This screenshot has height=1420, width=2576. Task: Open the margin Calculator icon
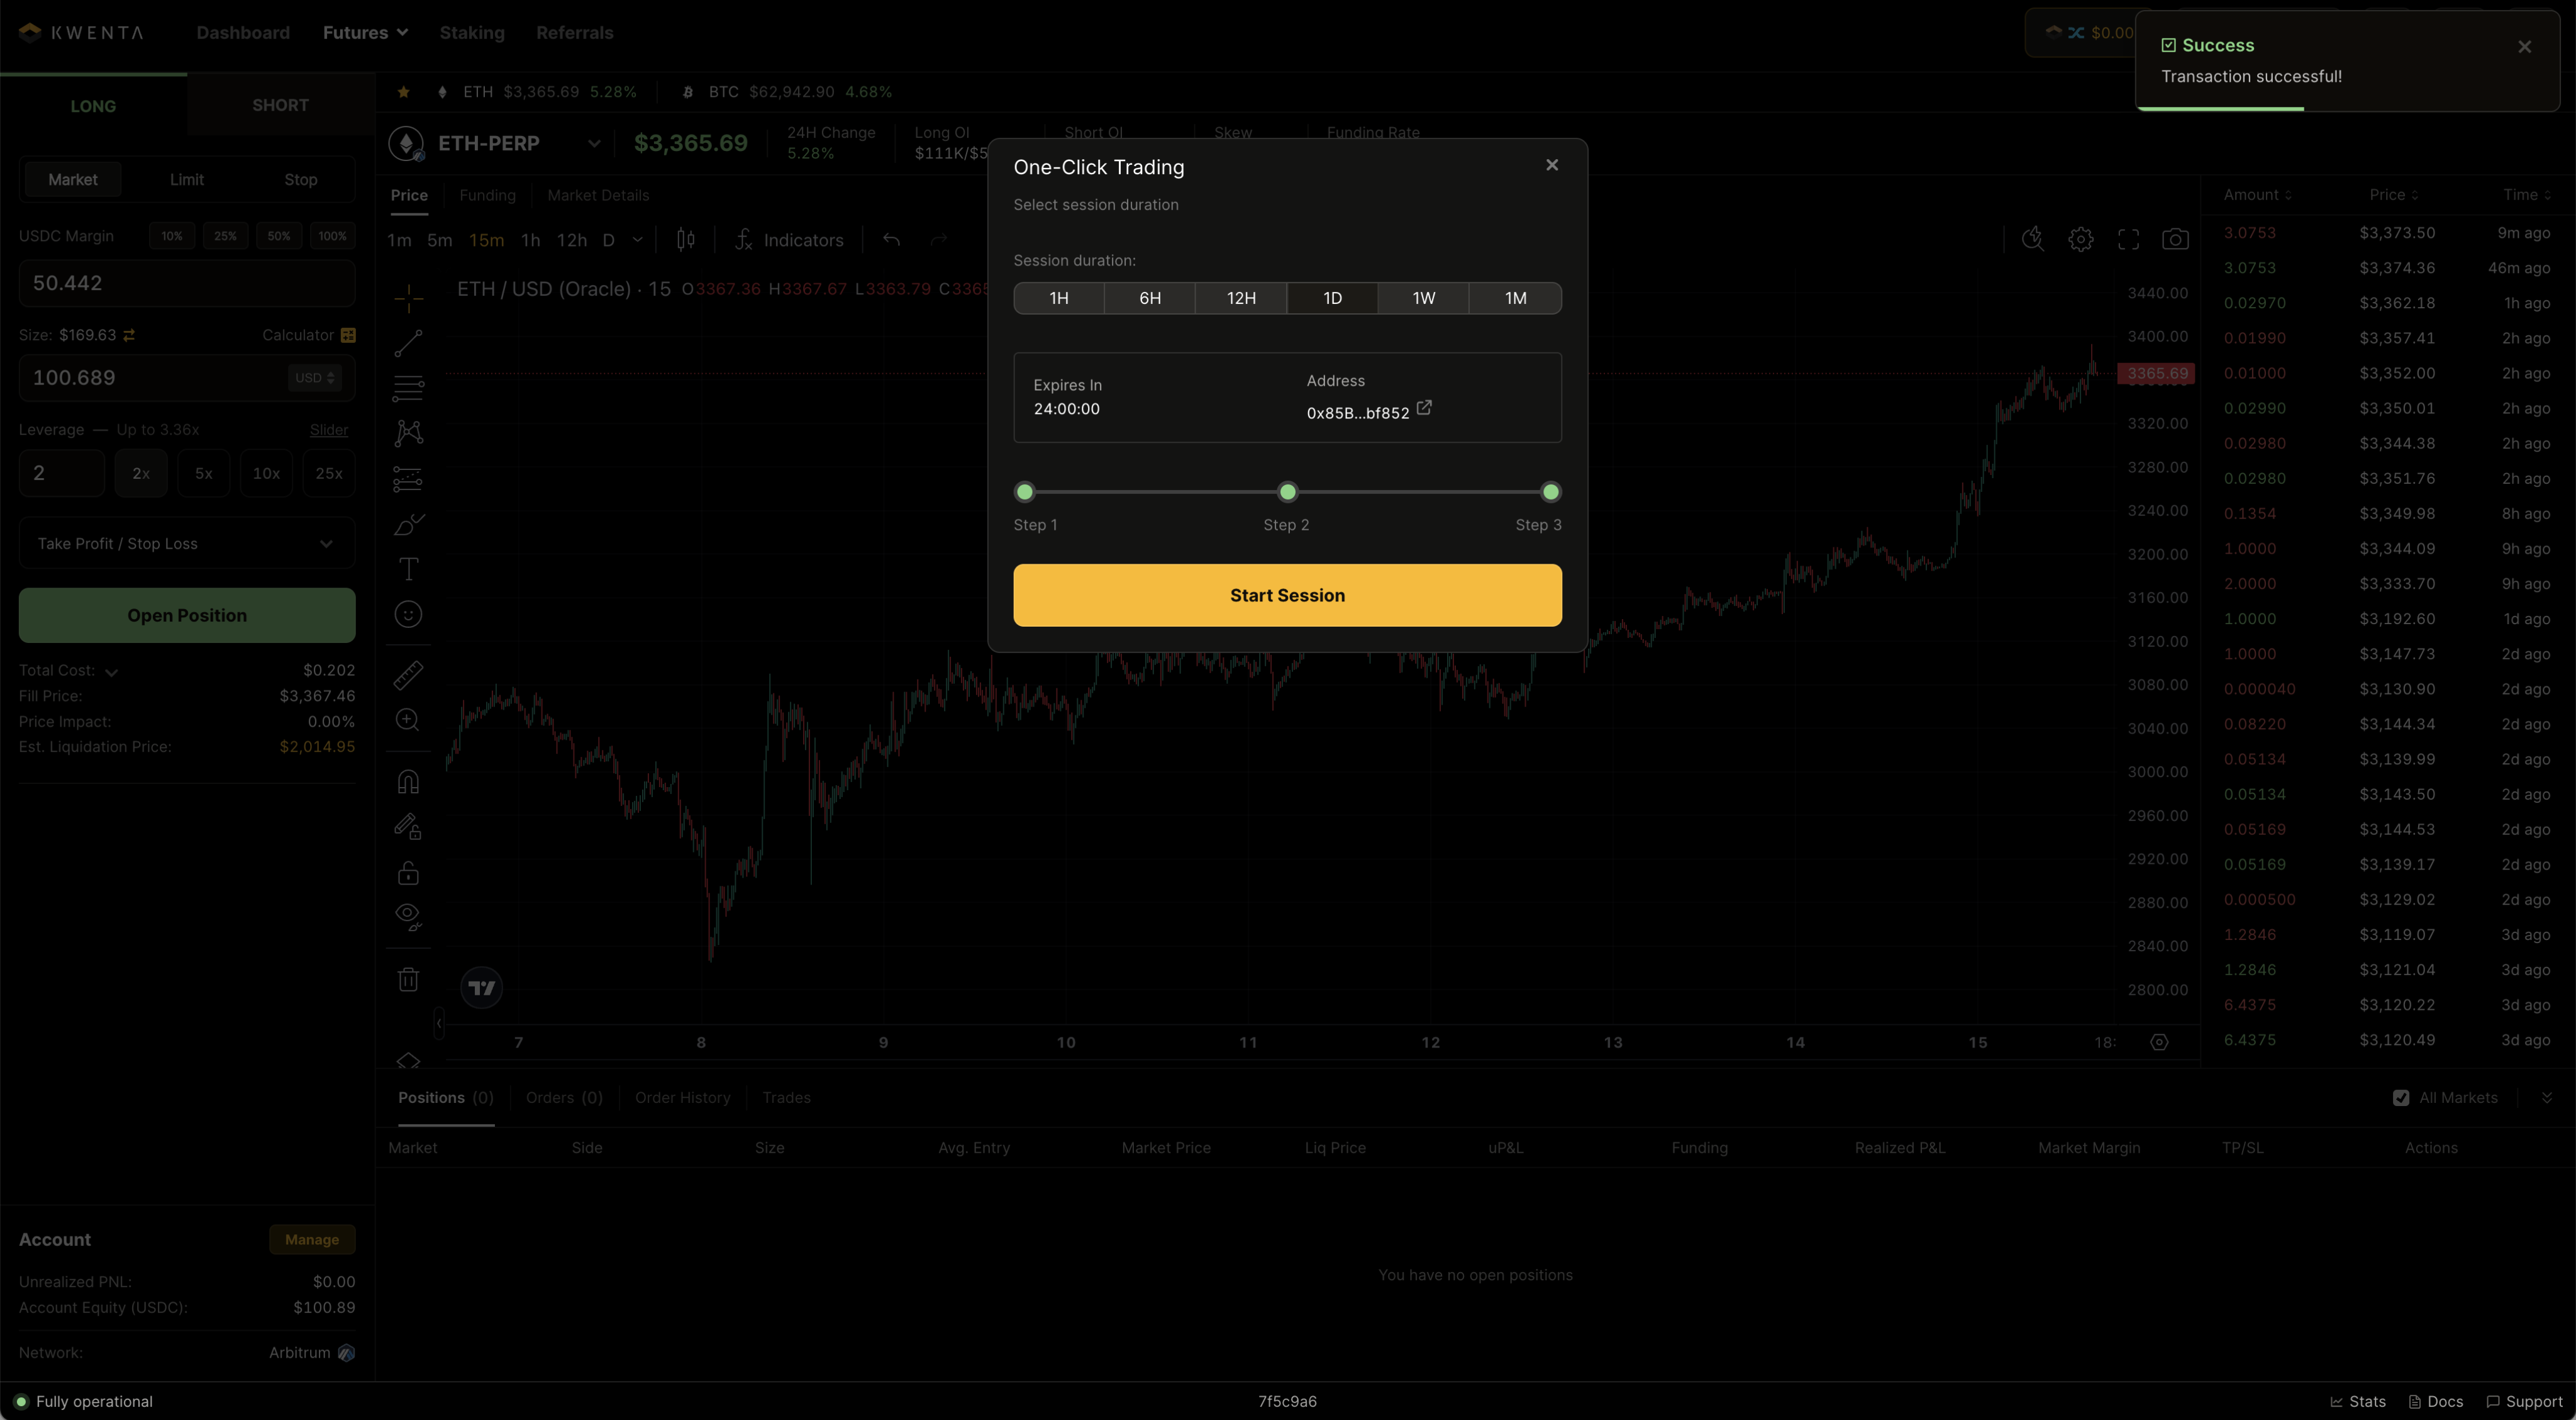click(348, 335)
